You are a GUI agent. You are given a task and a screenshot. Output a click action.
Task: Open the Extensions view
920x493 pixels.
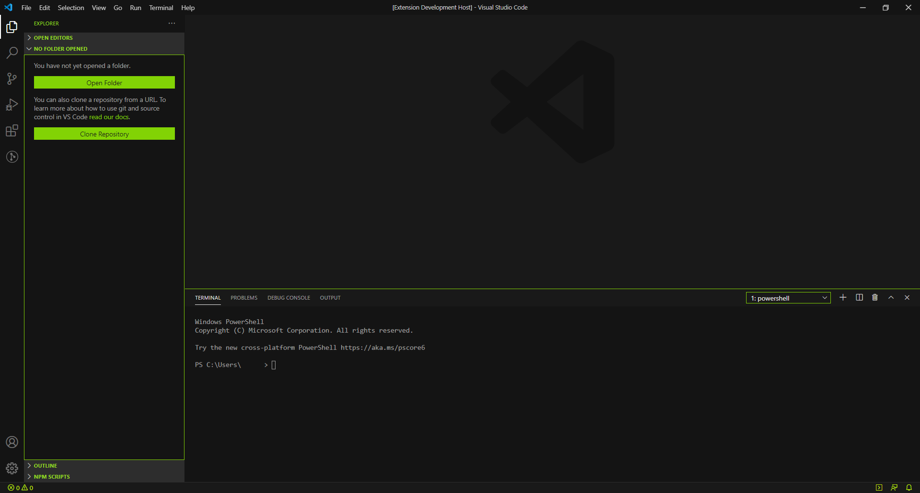(x=12, y=131)
